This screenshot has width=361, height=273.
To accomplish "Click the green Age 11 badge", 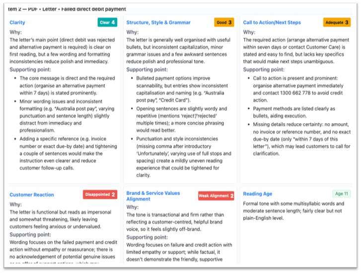I will (x=341, y=194).
